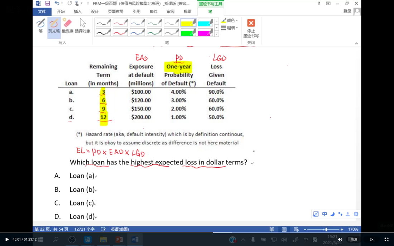This screenshot has width=394, height=246.
Task: Switch to the 审阅 Review tab
Action: click(x=170, y=11)
